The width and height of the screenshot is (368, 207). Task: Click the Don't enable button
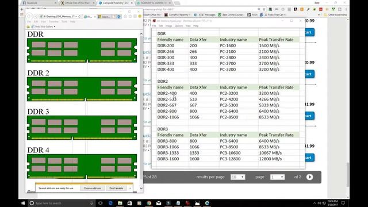[116, 188]
